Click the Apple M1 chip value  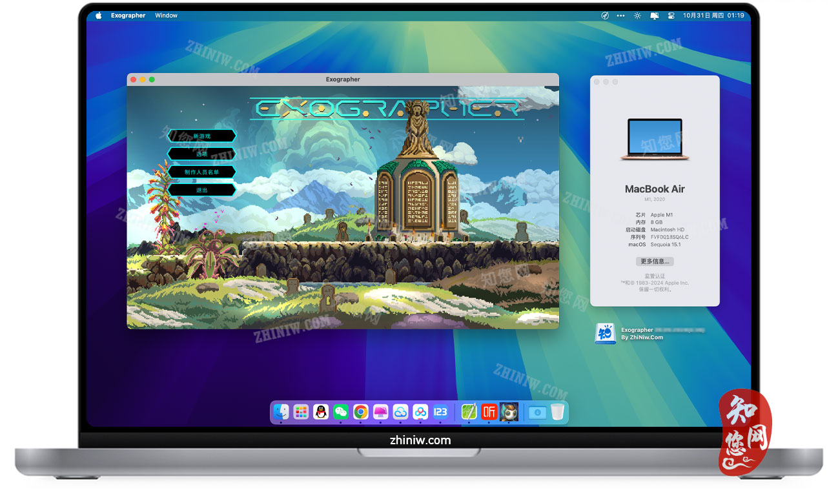click(662, 214)
